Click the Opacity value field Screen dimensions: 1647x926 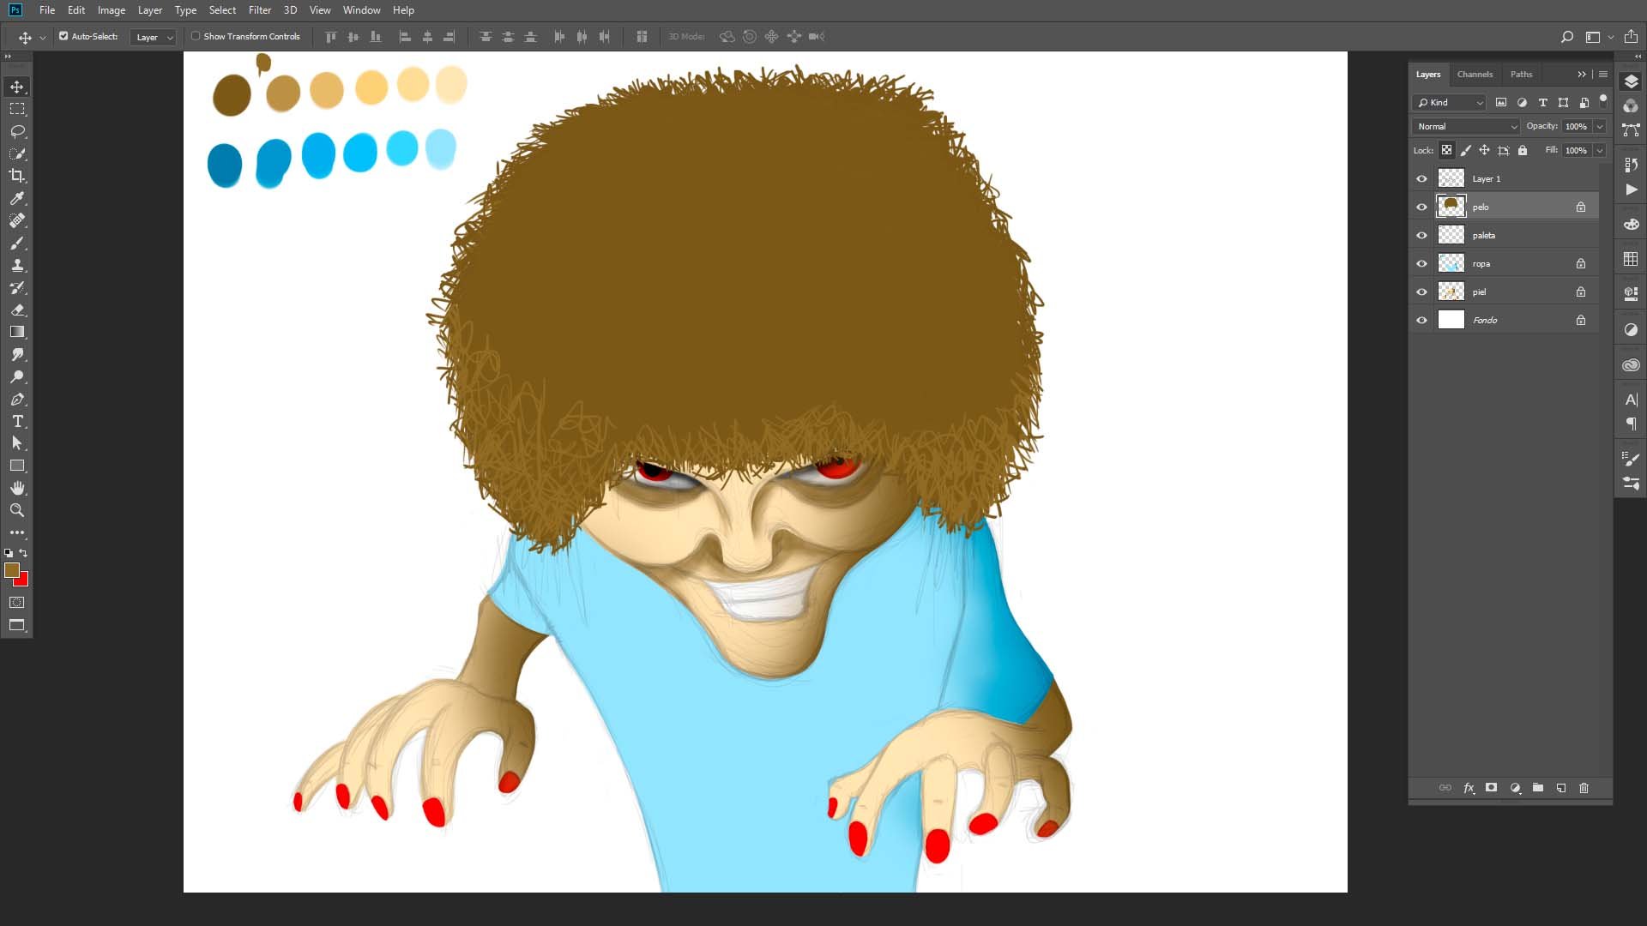pos(1577,126)
